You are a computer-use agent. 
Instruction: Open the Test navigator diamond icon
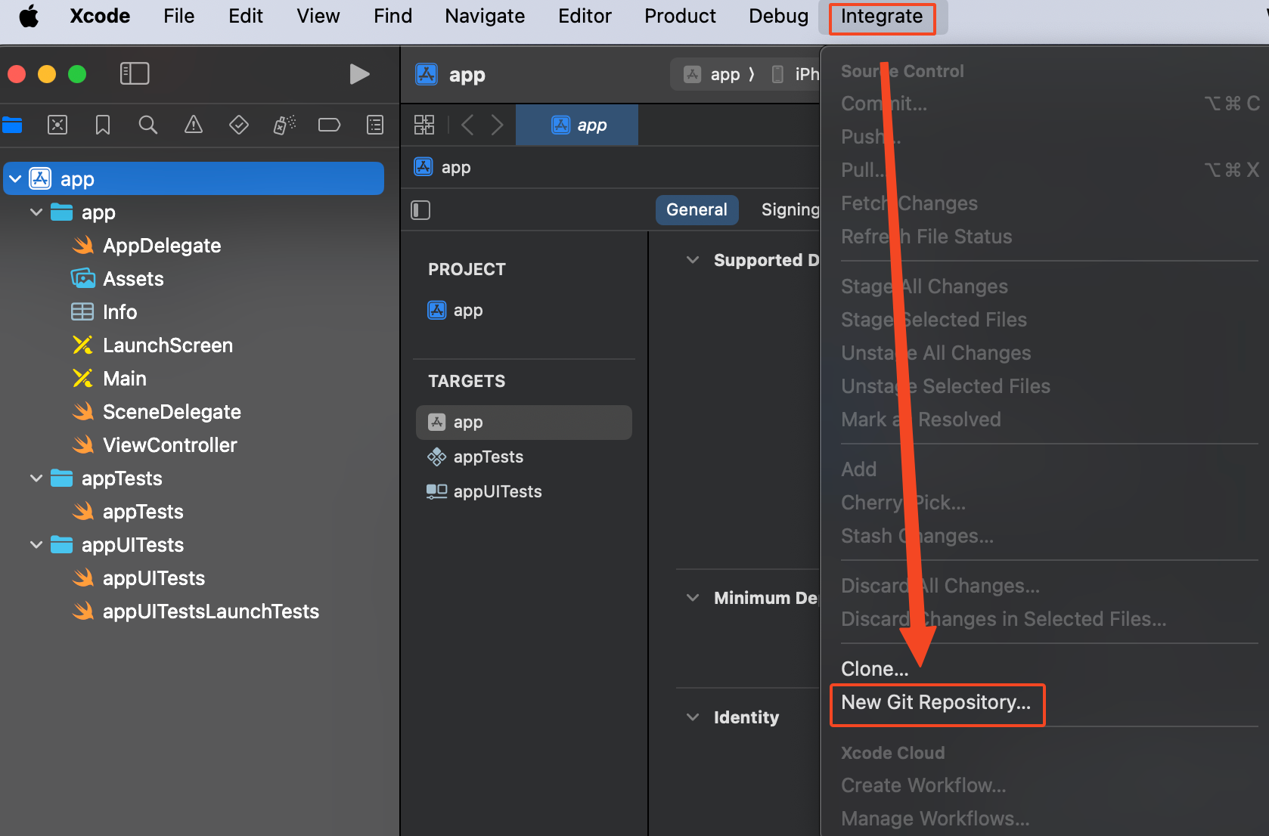239,125
